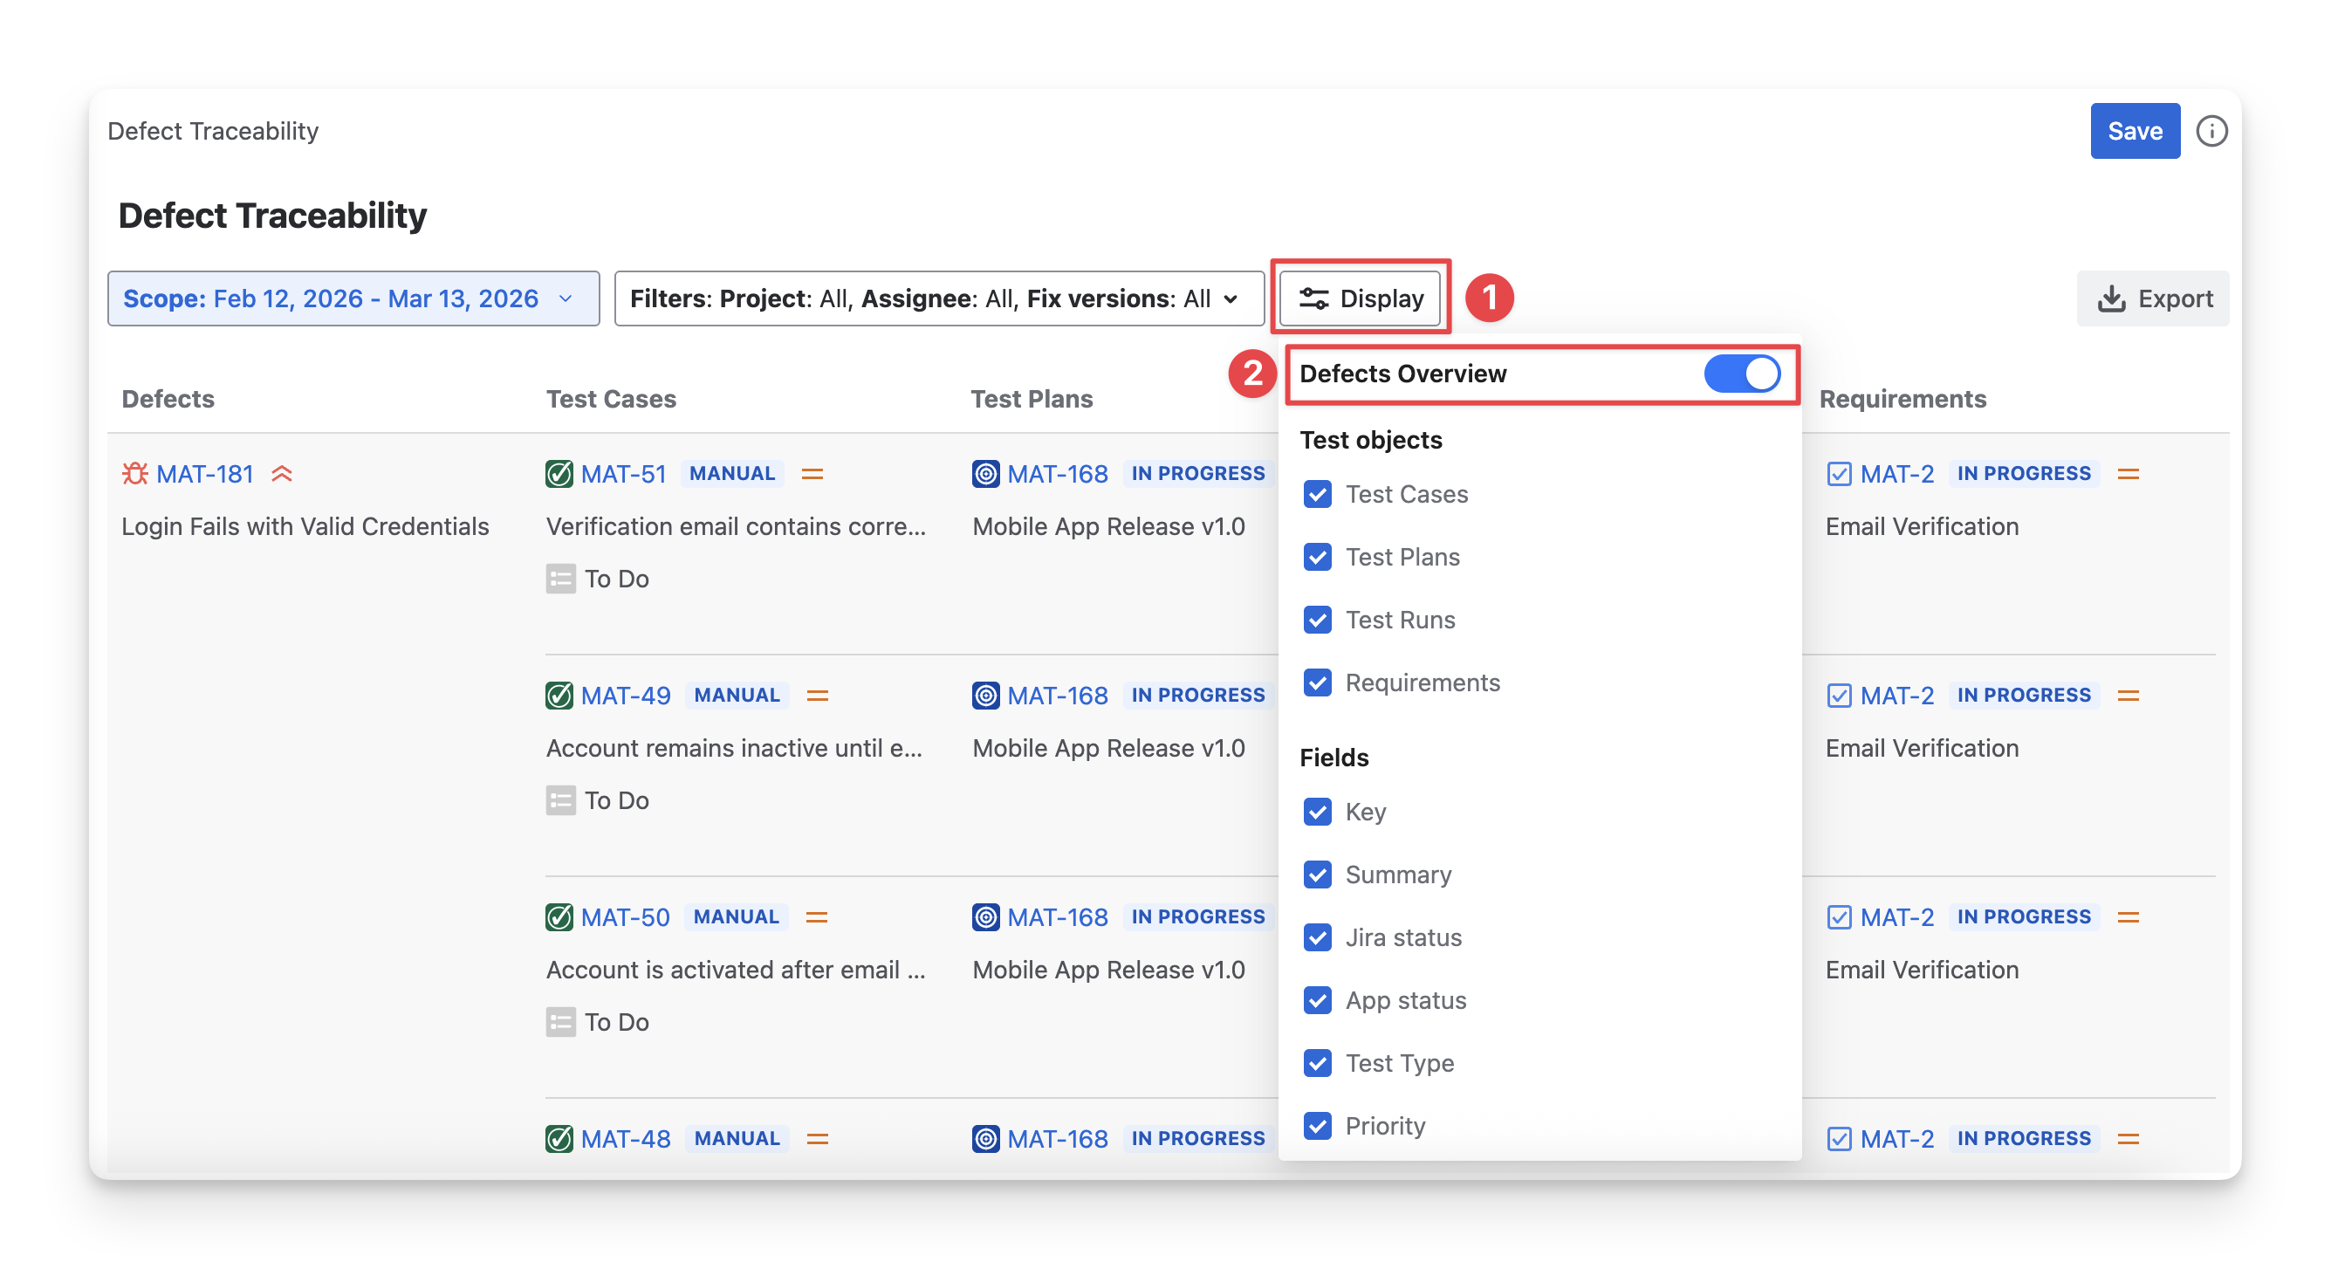Uncheck the Test Runs checkbox
Screen dimensions: 2331x1269
1318,620
